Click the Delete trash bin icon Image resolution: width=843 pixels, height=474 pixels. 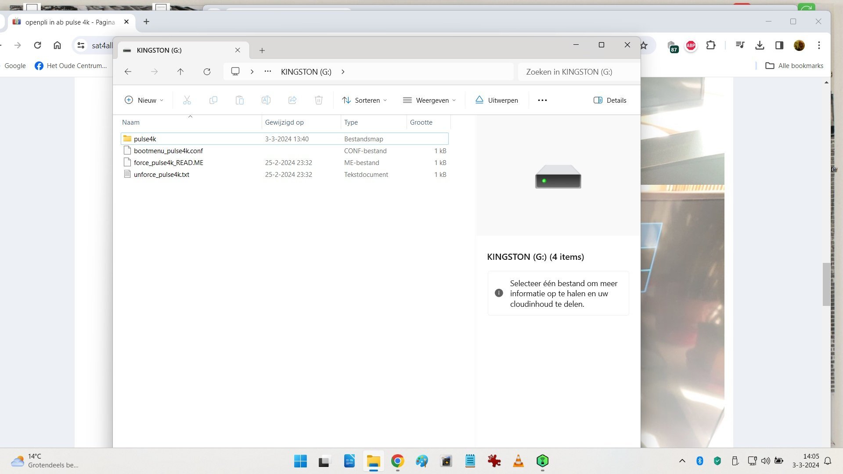pyautogui.click(x=319, y=100)
